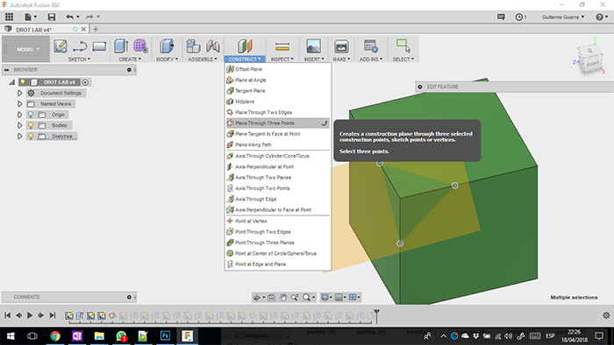
Task: Click the Orbit navigation icon
Action: (x=256, y=298)
